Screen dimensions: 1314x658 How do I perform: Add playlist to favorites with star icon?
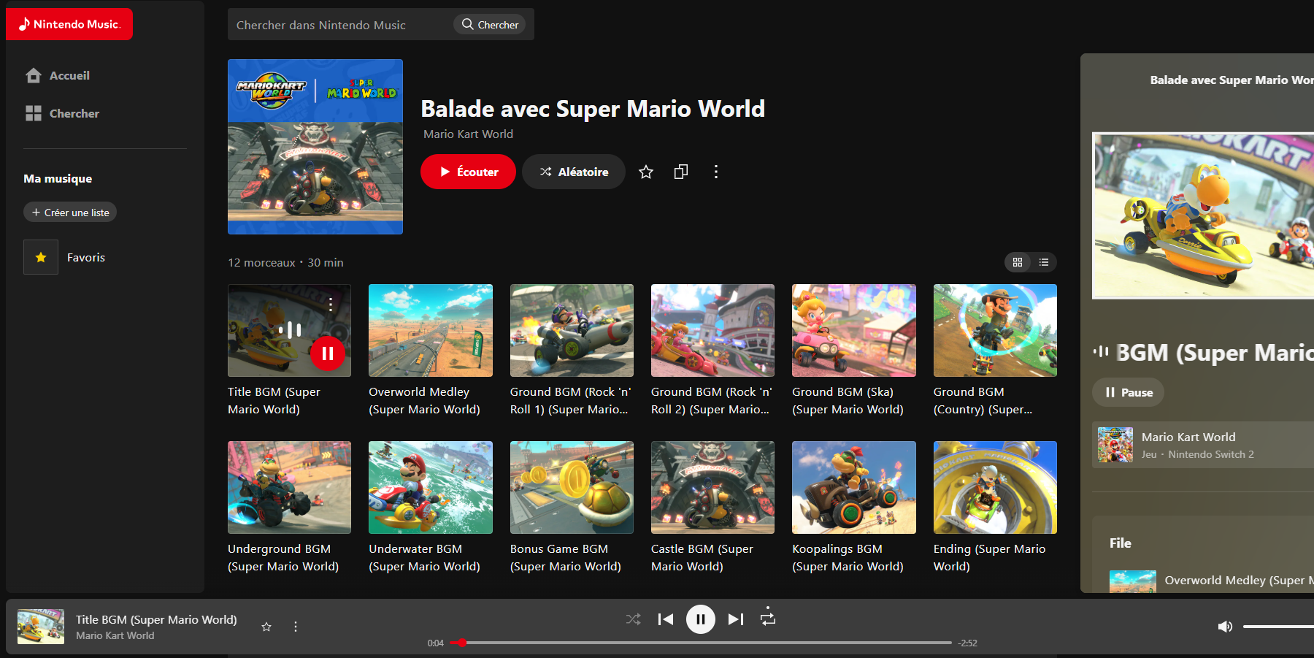click(x=646, y=172)
